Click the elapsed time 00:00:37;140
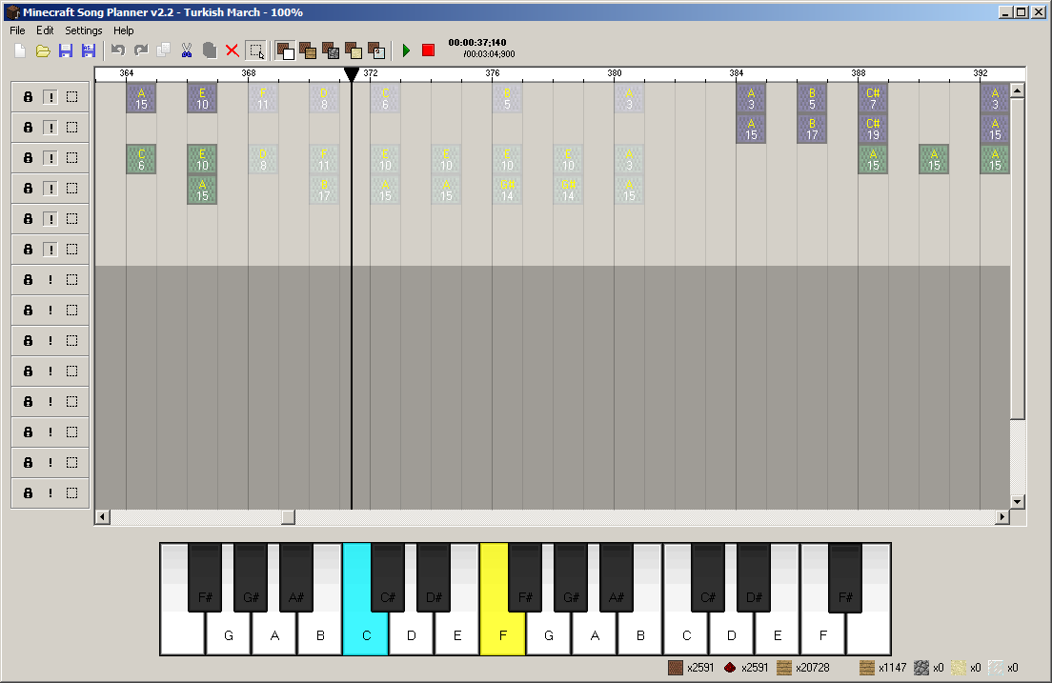This screenshot has height=683, width=1052. tap(477, 42)
